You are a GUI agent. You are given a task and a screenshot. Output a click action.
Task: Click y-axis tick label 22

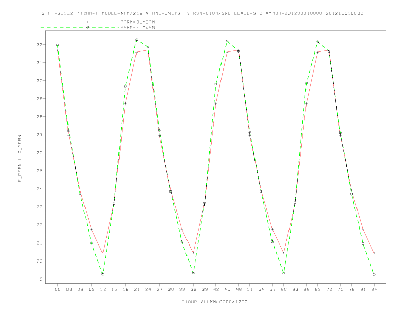coord(40,225)
